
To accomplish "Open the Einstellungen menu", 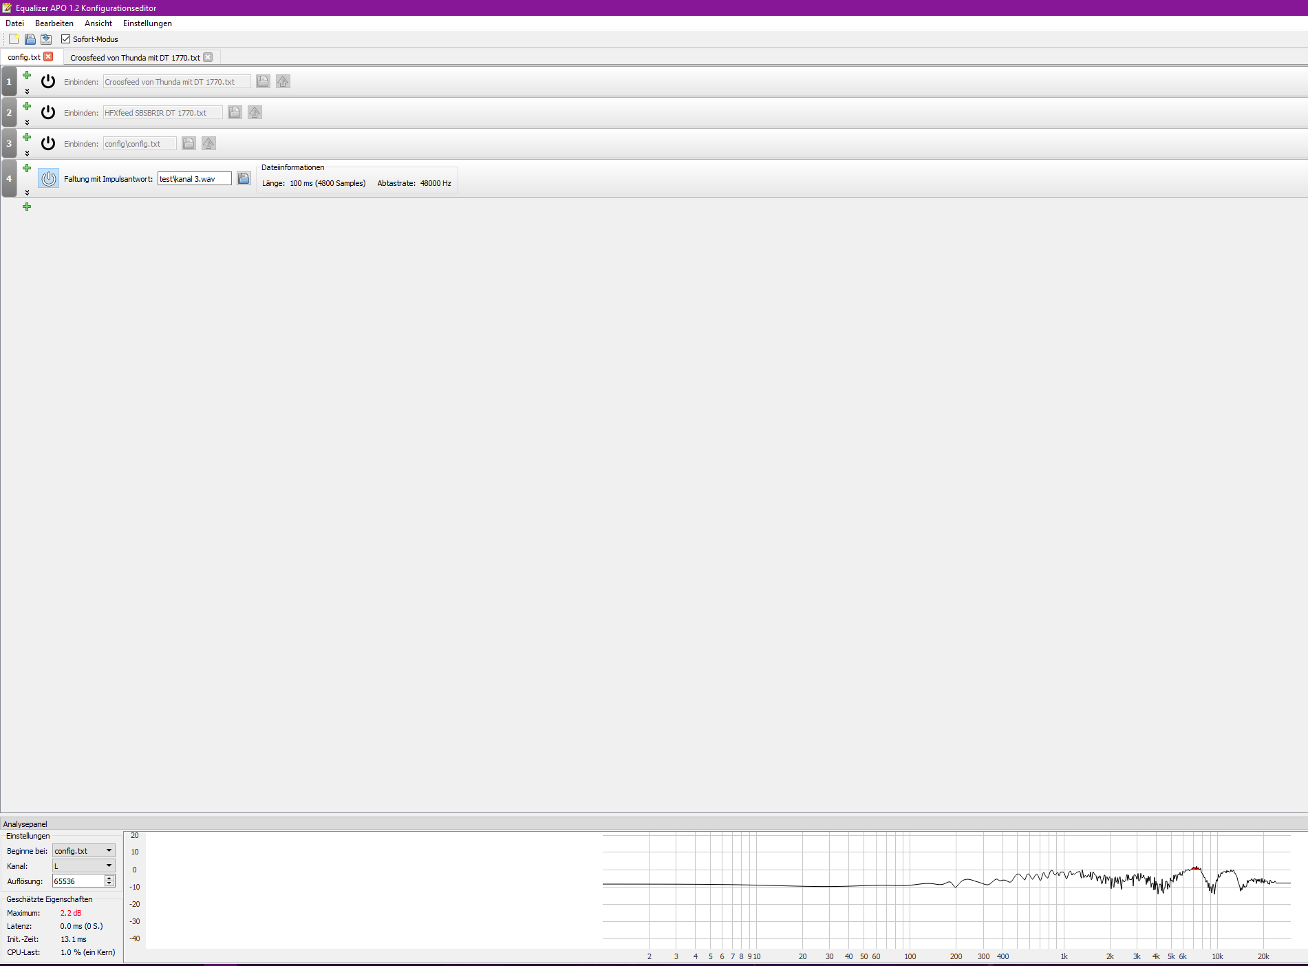I will [x=147, y=23].
